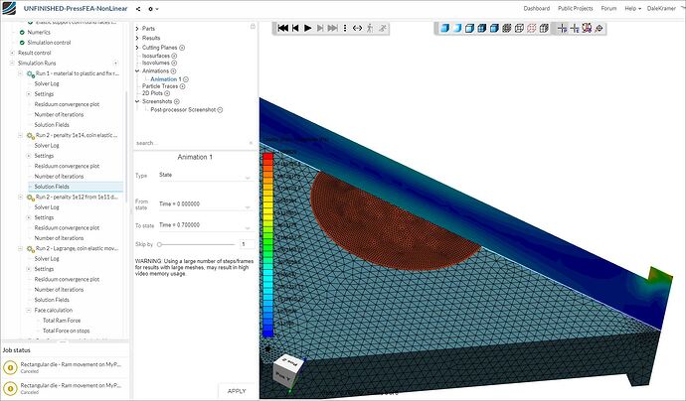
Task: Jump to last animation frame
Action: 332,28
